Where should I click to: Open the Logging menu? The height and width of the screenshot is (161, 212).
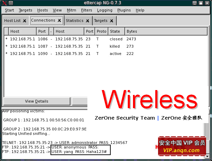(105, 10)
